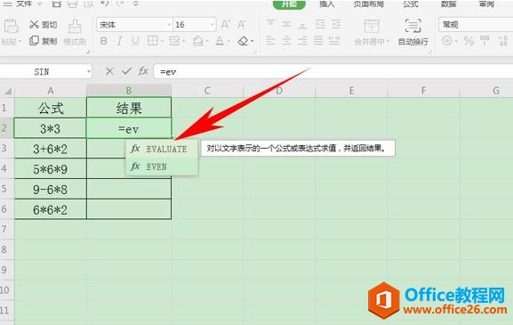This screenshot has height=325, width=513.
Task: Toggle bold formatting
Action: 104,41
